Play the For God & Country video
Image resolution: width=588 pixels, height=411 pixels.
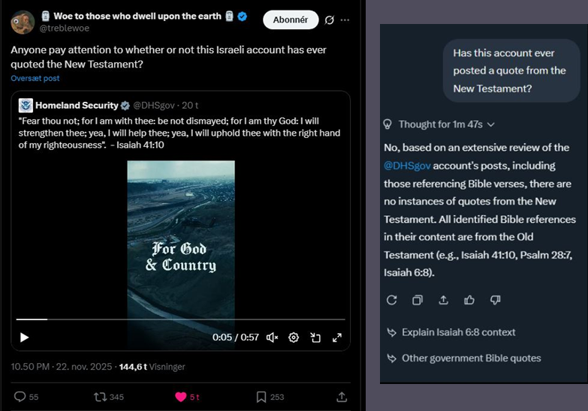tap(24, 337)
